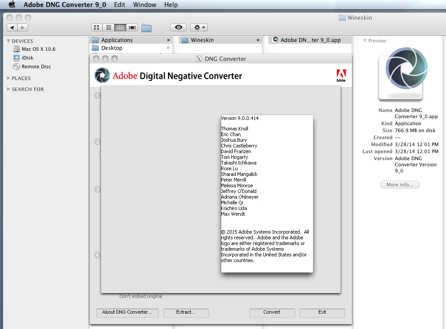
Task: Expand Applications folder arrow
Action: (169, 40)
